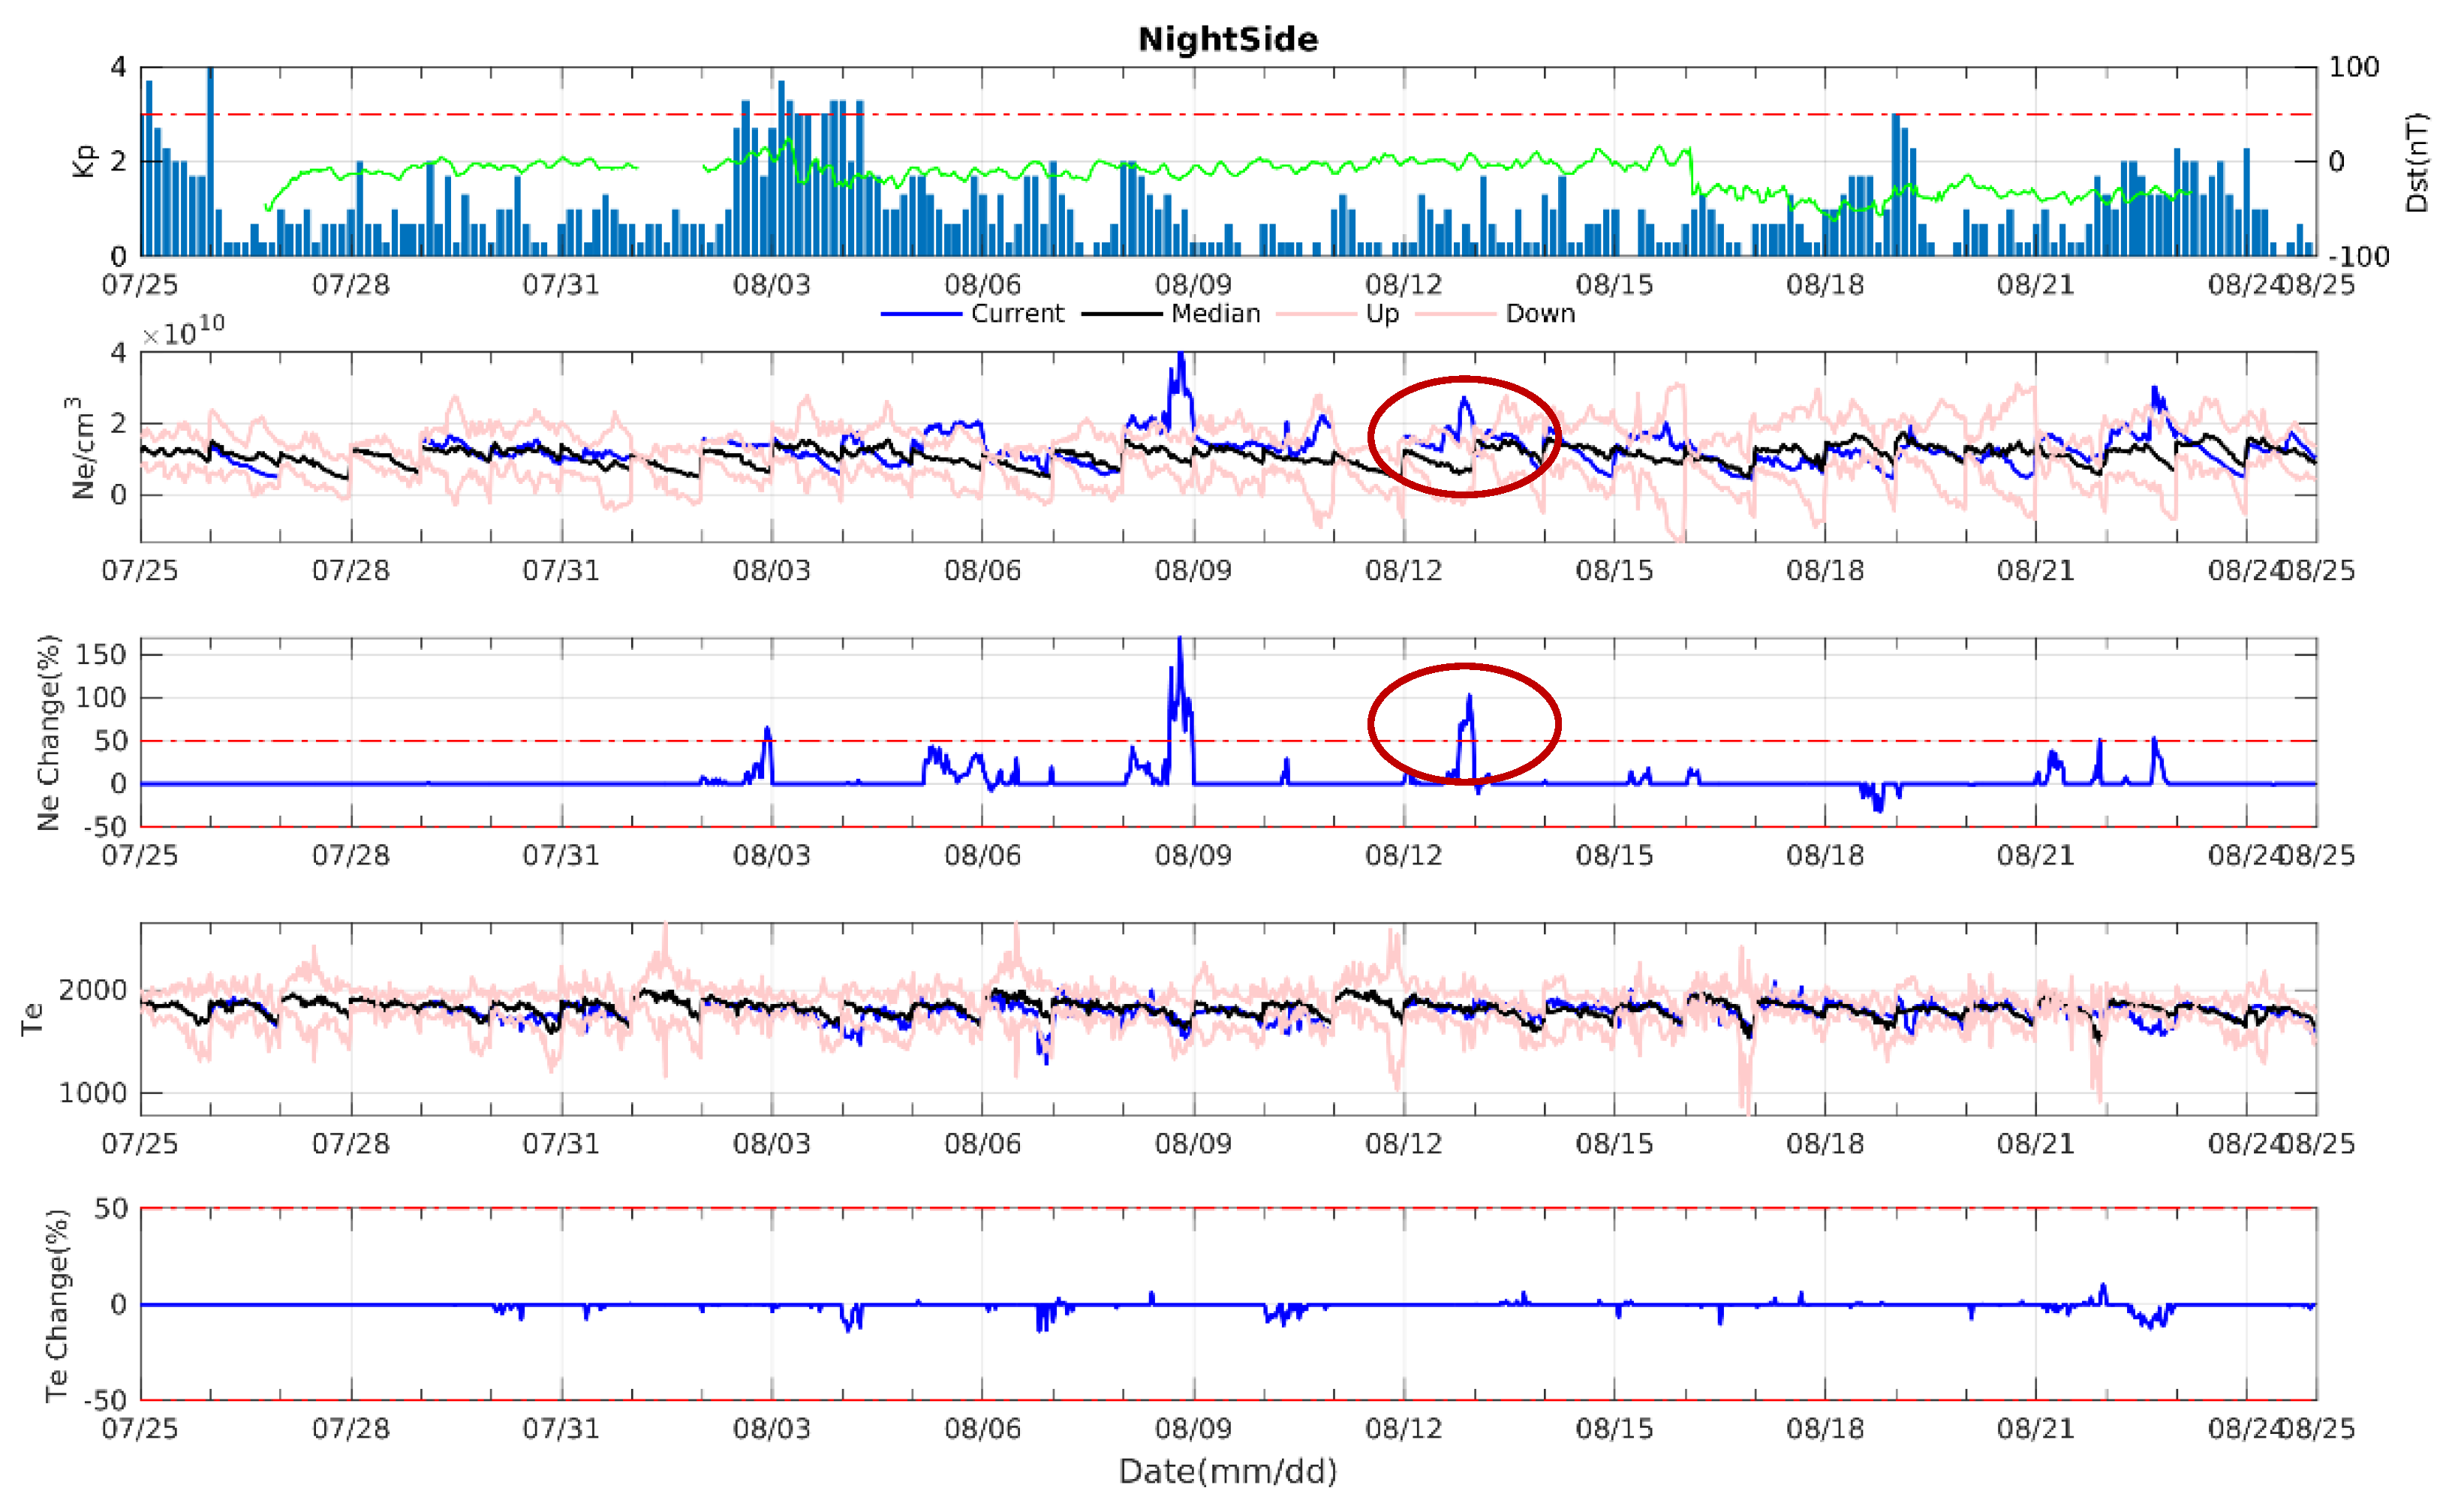Click the Ne/cm3 y-axis label
Viewport: 2449px width, 1512px height.
80,447
